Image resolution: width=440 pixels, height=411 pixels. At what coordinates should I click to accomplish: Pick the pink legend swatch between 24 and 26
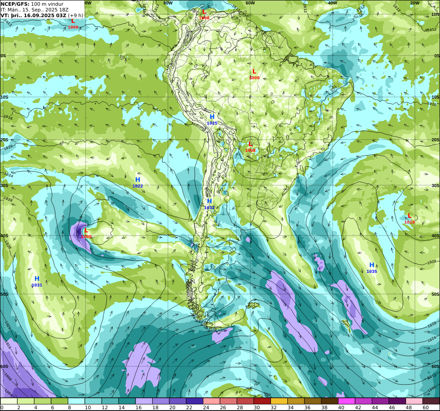click(212, 401)
